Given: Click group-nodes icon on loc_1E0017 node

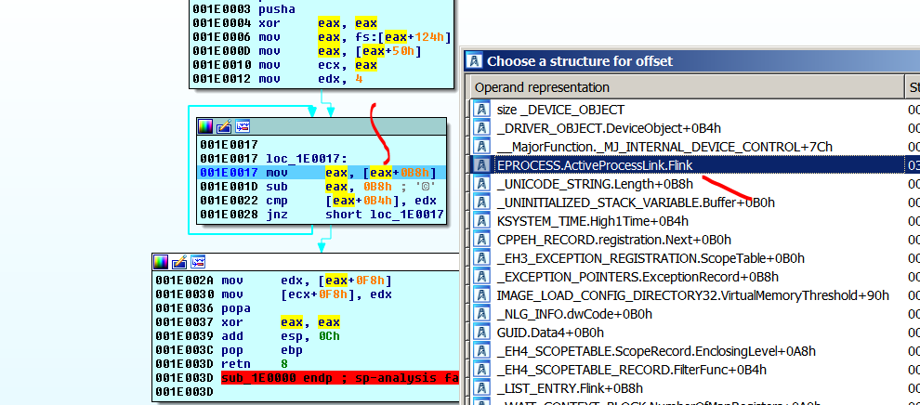Looking at the screenshot, I should (242, 126).
